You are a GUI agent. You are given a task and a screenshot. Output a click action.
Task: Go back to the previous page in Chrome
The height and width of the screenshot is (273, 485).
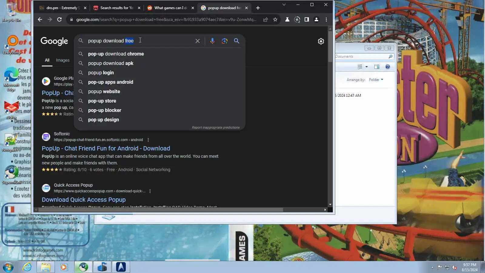(x=40, y=19)
